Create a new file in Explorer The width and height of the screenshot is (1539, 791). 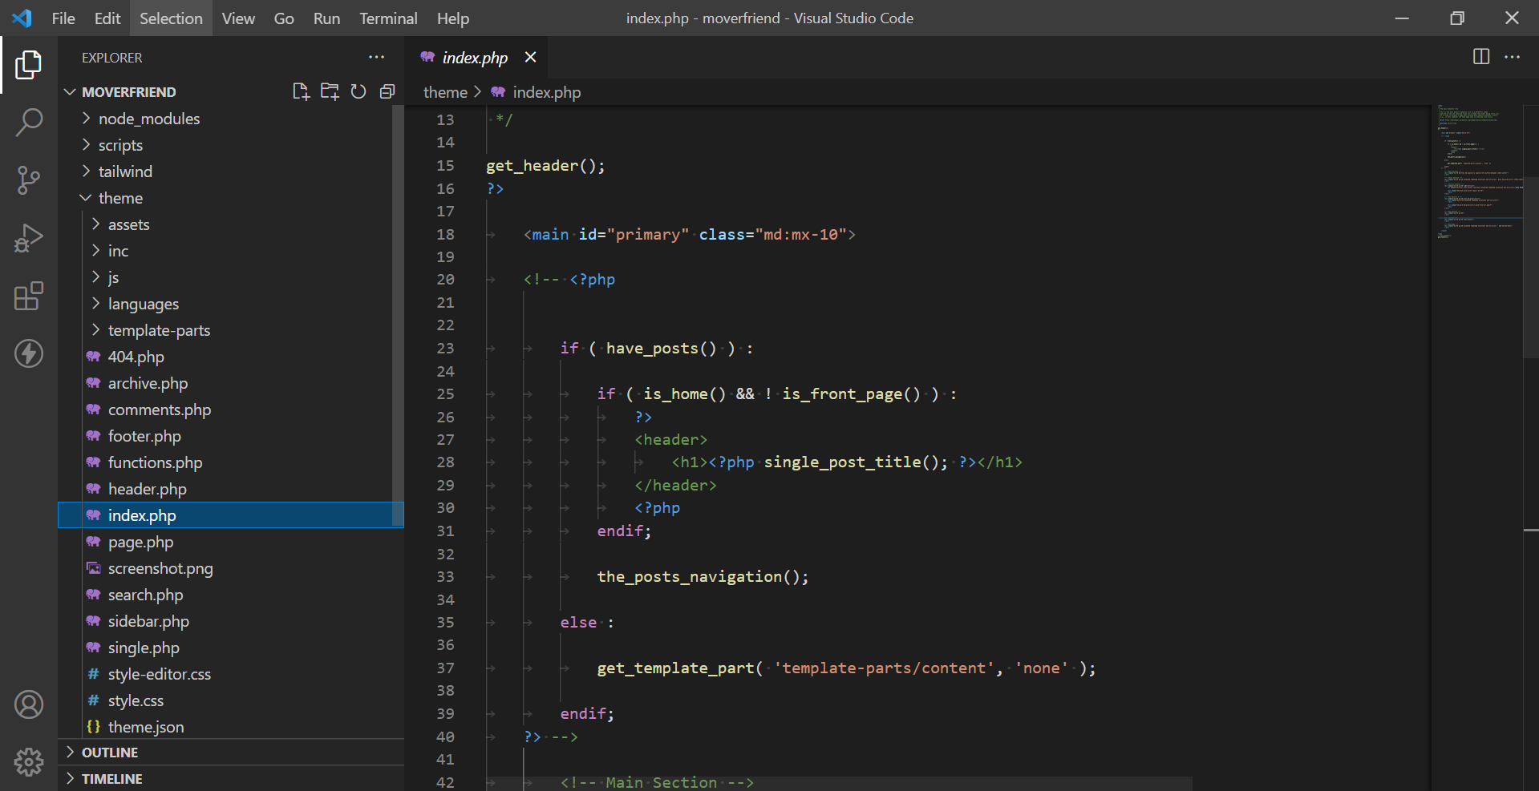click(301, 91)
